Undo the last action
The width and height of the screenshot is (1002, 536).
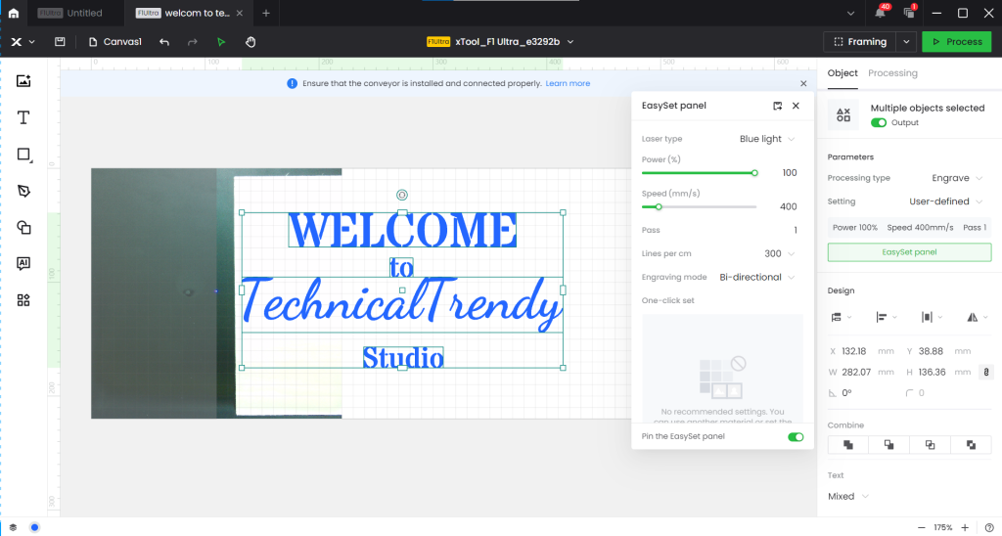point(164,41)
